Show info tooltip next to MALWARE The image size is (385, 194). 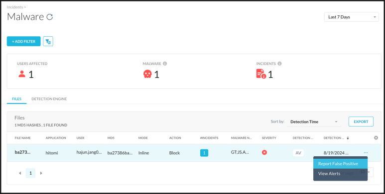[x=165, y=64]
